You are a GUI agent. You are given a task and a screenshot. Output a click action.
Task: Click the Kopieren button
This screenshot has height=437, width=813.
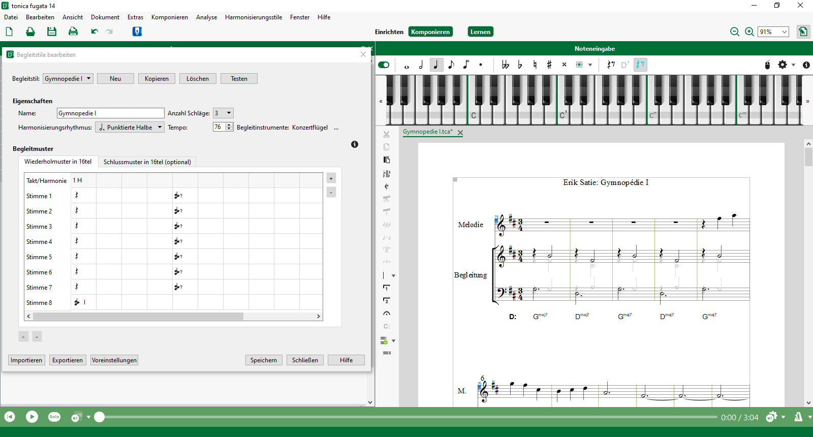[x=157, y=79]
